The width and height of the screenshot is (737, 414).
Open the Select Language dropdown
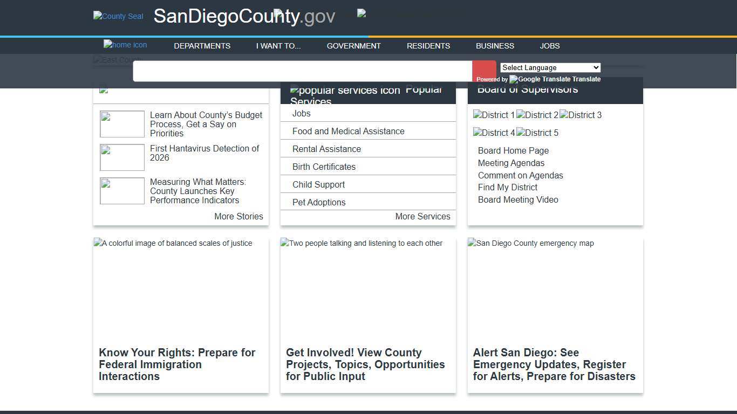550,67
